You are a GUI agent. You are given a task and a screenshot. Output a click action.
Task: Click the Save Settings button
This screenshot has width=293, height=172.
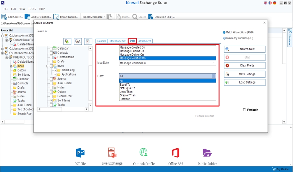pyautogui.click(x=245, y=74)
